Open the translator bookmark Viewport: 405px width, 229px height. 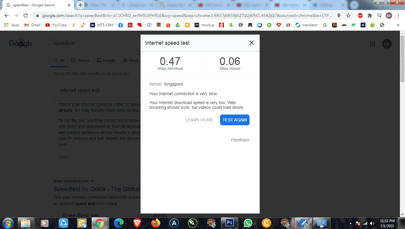pos(307,25)
